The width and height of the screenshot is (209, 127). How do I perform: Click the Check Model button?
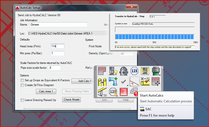point(71,100)
